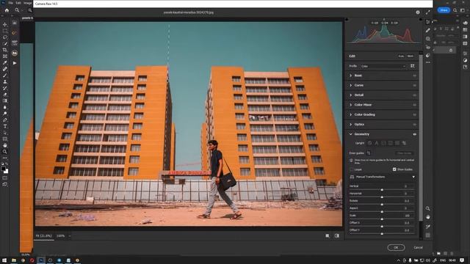Open the Windows Start button
Screen dimensions: 470x264
click(4, 260)
